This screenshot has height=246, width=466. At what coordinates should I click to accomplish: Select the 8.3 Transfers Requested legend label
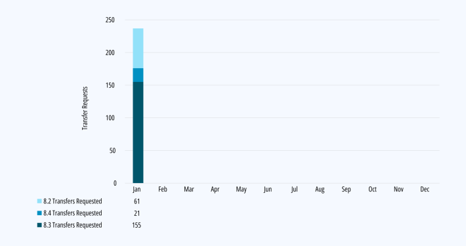click(72, 225)
